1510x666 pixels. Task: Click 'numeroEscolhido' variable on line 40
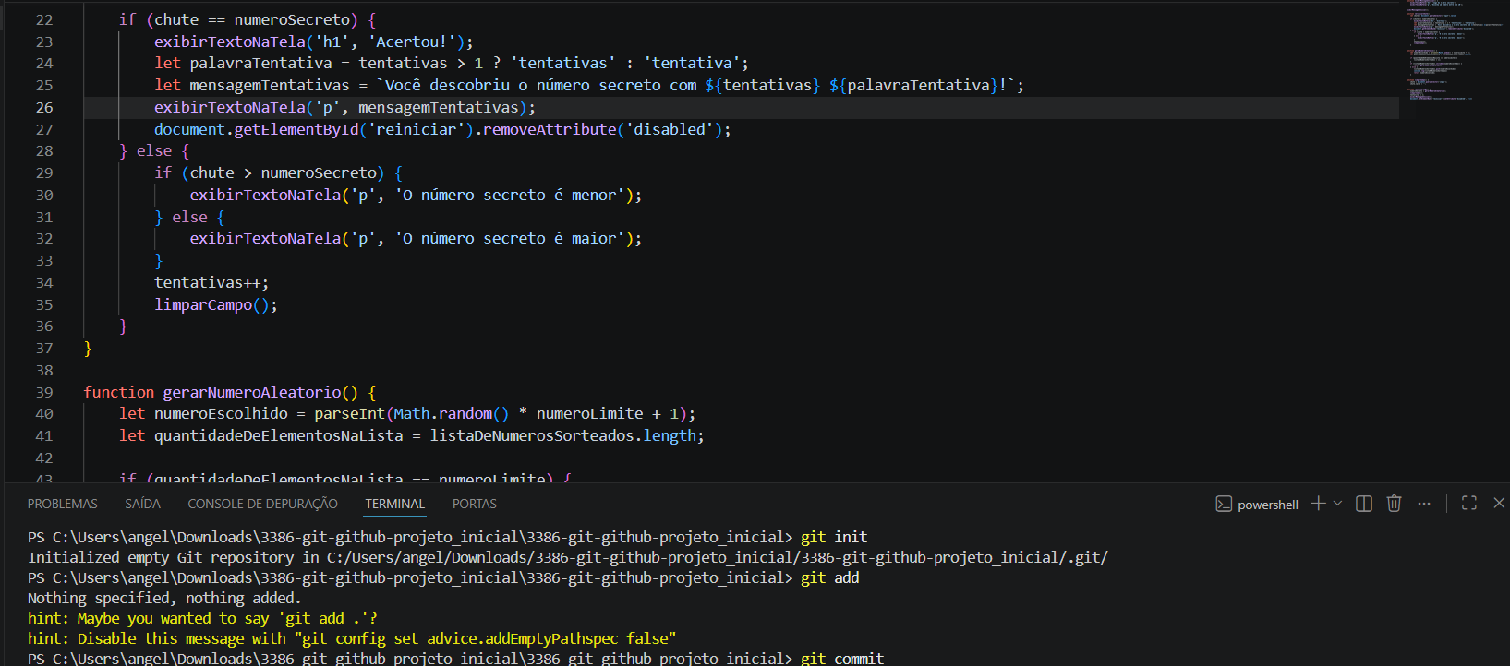(x=221, y=413)
